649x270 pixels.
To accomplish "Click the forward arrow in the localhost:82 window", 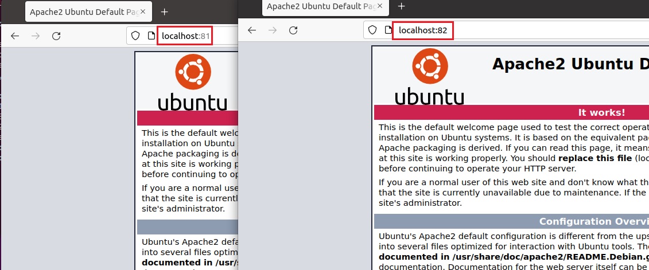I will [x=273, y=30].
